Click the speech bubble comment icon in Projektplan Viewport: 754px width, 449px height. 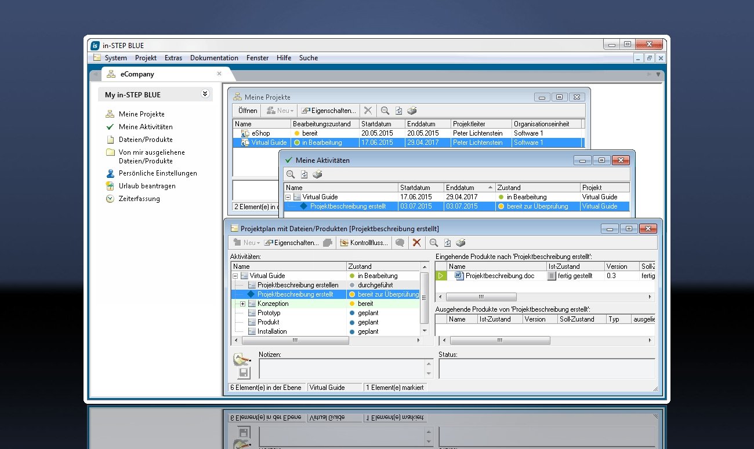tap(400, 243)
